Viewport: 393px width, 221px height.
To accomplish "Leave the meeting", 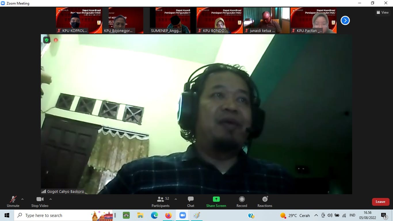I will [x=380, y=202].
